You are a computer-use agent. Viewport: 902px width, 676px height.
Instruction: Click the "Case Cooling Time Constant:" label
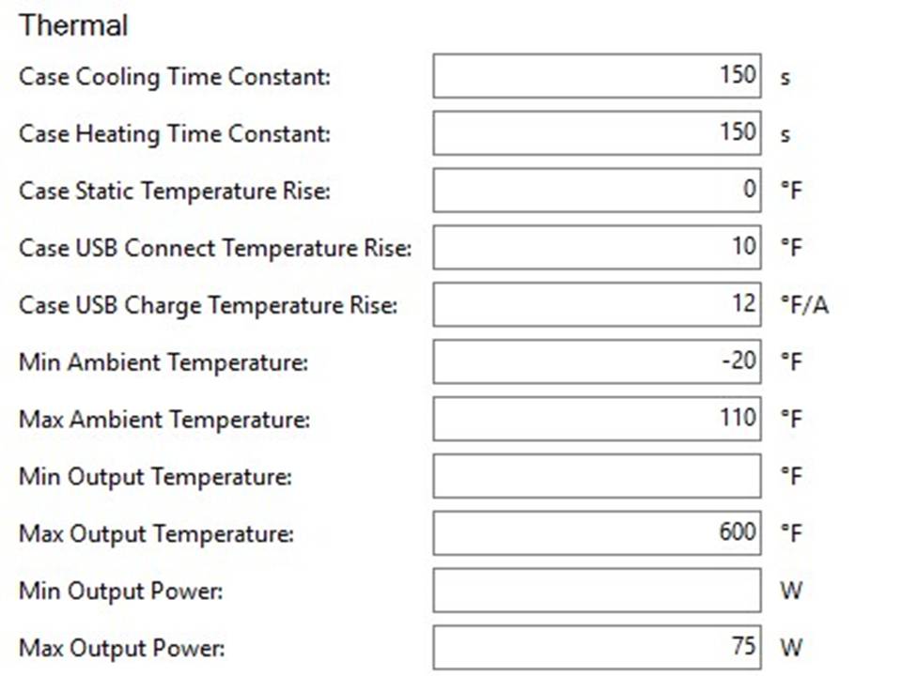(x=175, y=77)
